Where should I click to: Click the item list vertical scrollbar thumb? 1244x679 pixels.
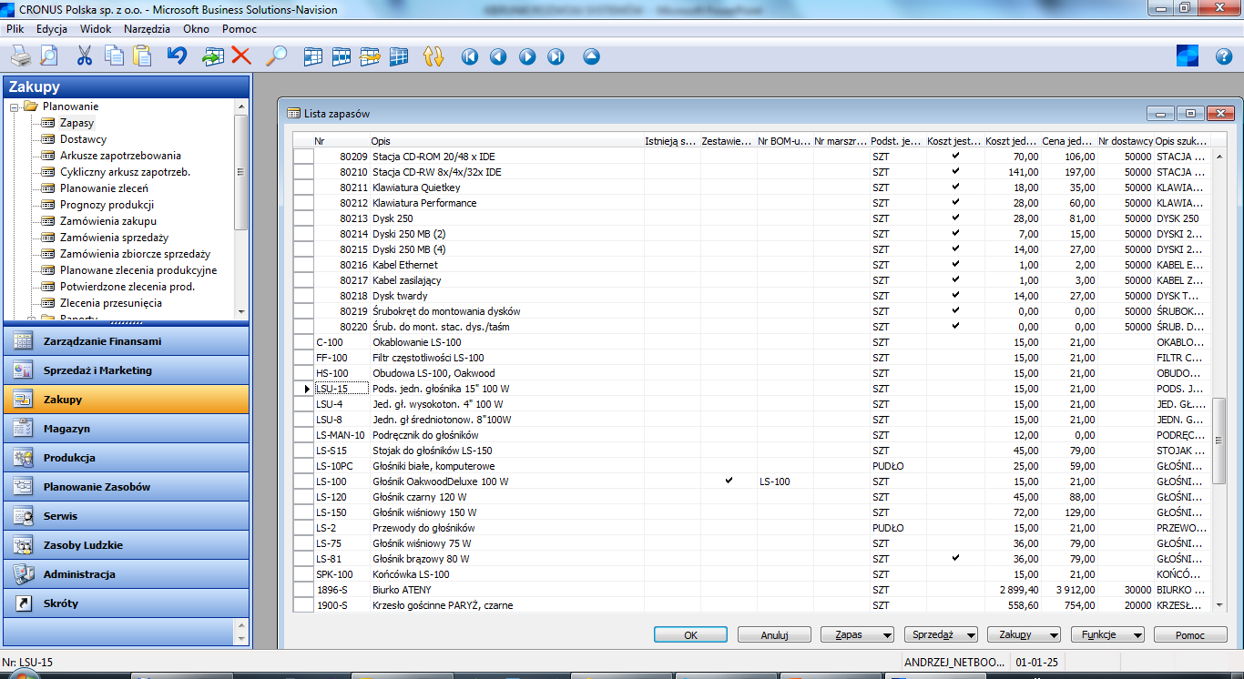1219,441
